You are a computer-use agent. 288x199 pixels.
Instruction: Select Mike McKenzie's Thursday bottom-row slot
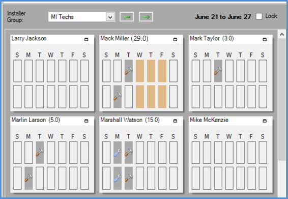coord(241,178)
